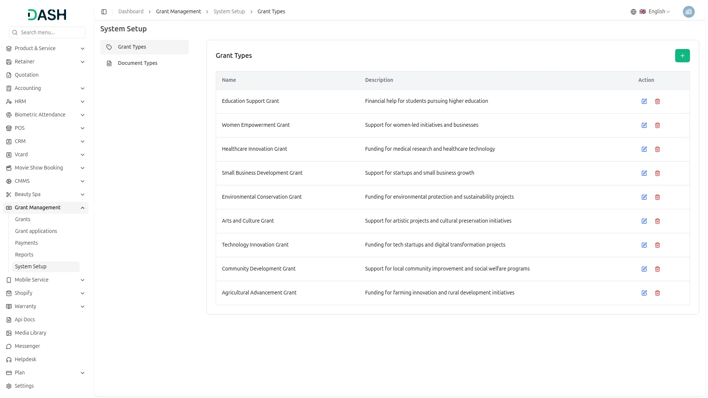Edit the Education Support Grant row
The width and height of the screenshot is (708, 398).
644,101
